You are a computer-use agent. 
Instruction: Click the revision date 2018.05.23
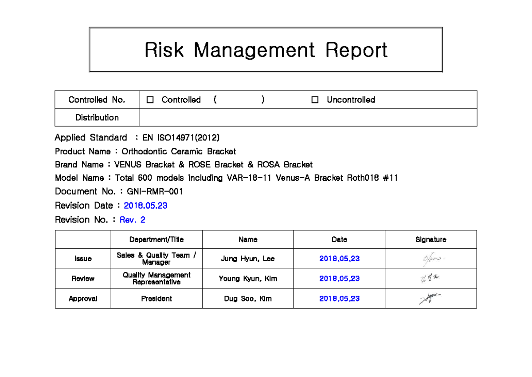tap(145, 206)
